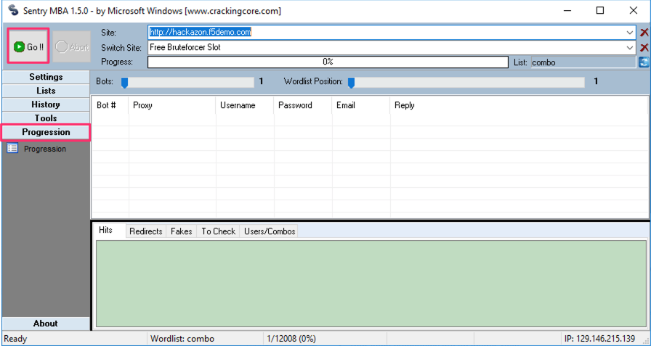
Task: Refresh the combo list icon
Action: 644,62
